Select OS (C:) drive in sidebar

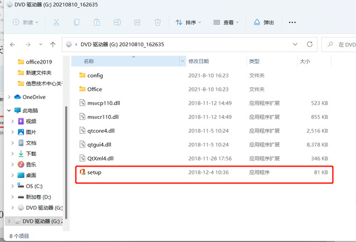click(x=34, y=186)
